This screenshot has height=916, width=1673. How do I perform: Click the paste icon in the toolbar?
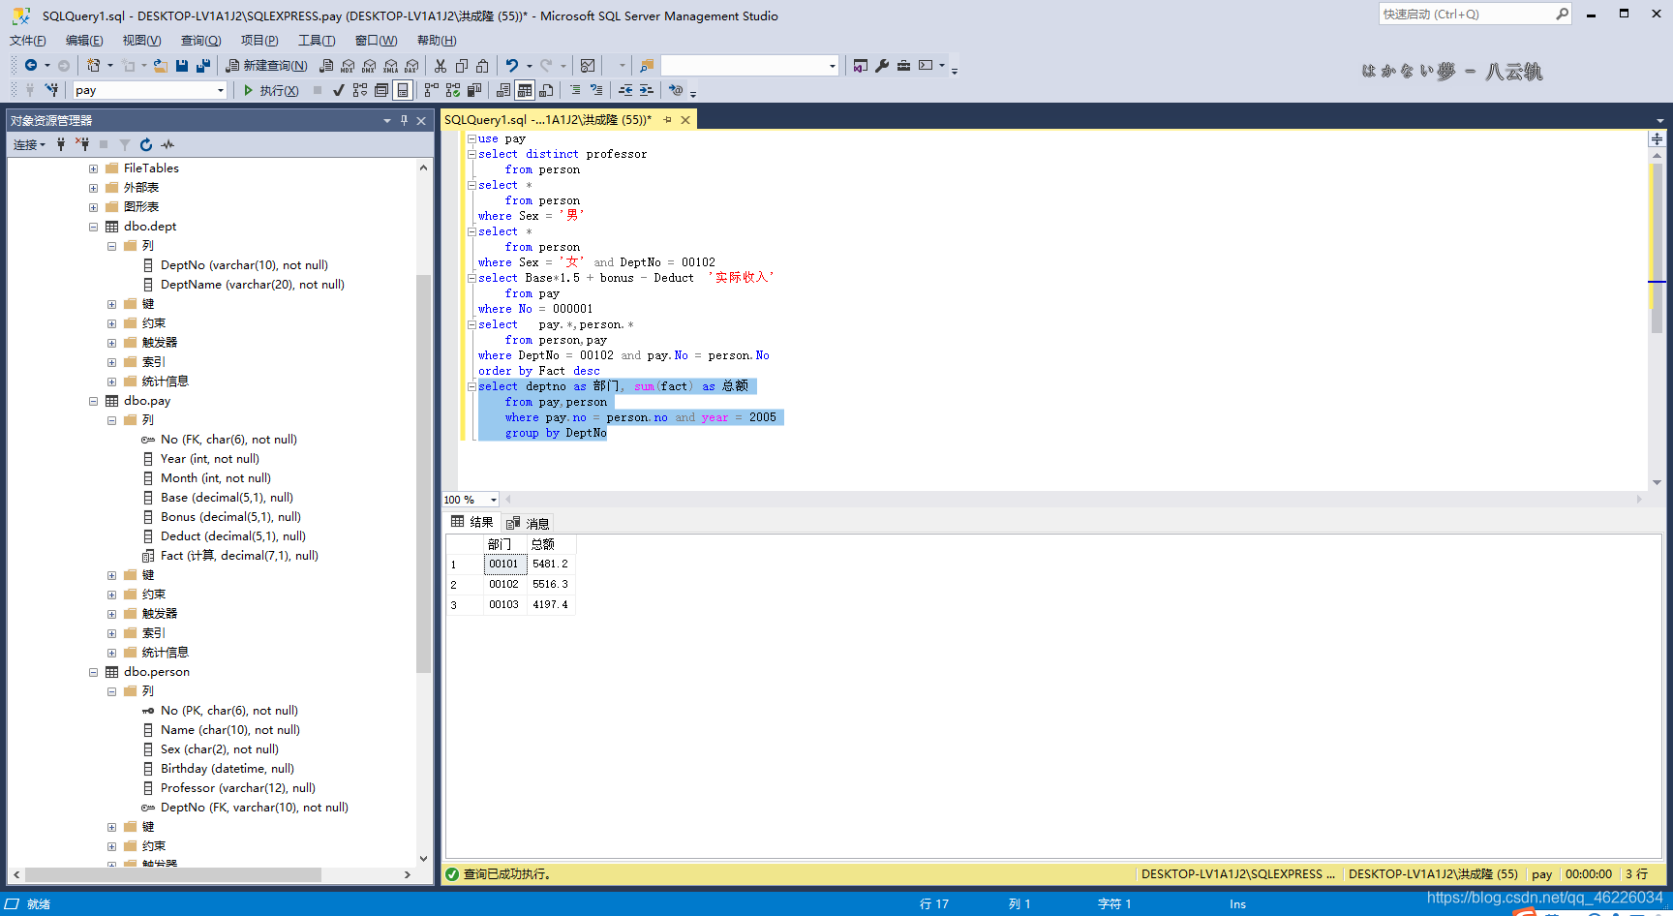click(x=482, y=65)
